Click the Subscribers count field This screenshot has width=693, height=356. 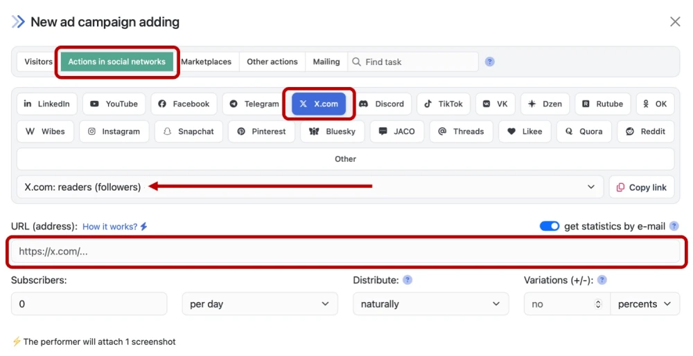tap(89, 304)
